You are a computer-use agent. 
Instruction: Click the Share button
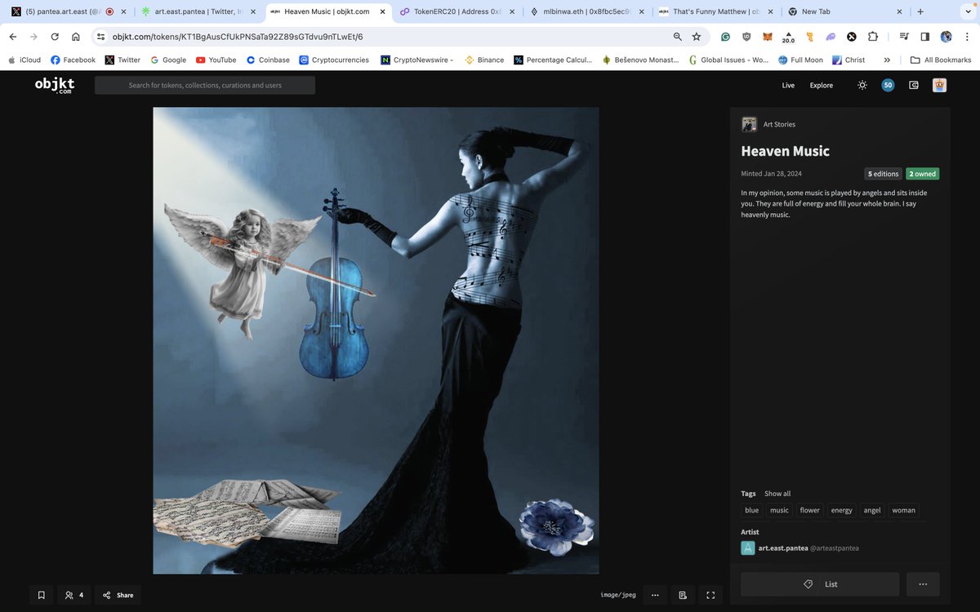tap(118, 595)
